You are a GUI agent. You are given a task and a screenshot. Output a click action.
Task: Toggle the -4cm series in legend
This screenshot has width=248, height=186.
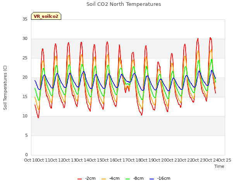(110, 179)
